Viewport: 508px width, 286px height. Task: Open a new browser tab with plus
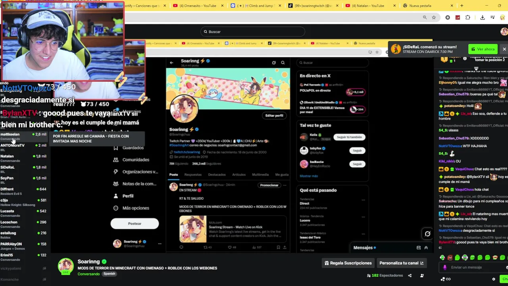(462, 6)
